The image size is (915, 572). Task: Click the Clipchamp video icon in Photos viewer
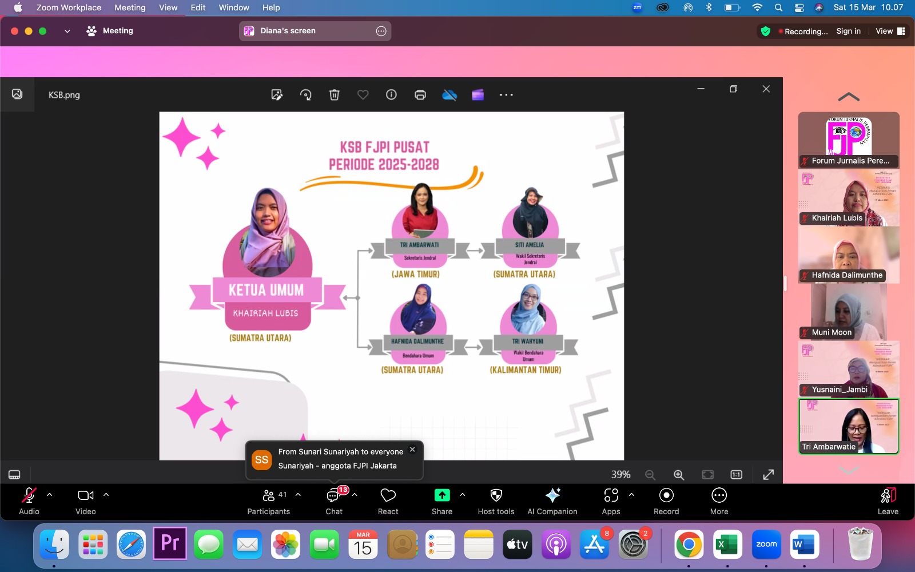[478, 95]
